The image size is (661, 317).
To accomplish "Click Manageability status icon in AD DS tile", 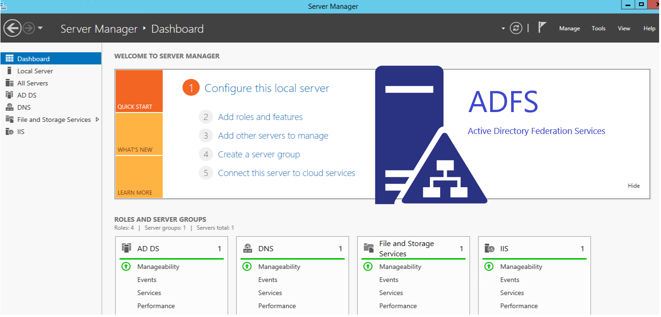I will click(x=126, y=267).
